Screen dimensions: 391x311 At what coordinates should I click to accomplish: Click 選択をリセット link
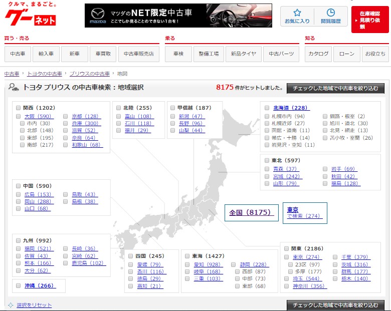(x=34, y=305)
